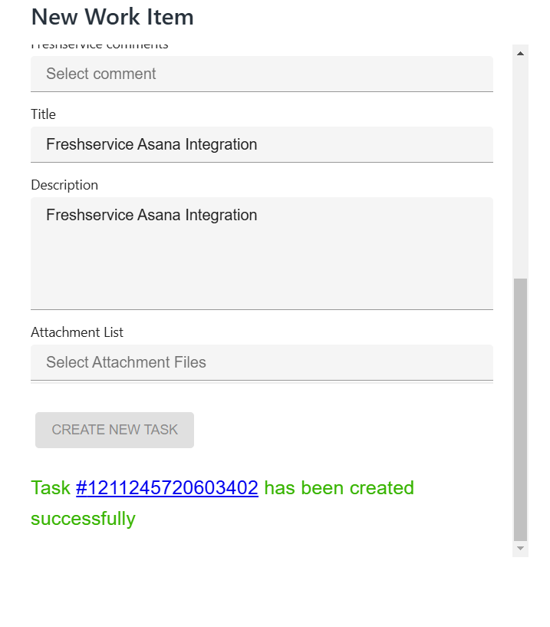Image resolution: width=550 pixels, height=627 pixels.
Task: Click the 'has been created' status text
Action: [x=339, y=488]
